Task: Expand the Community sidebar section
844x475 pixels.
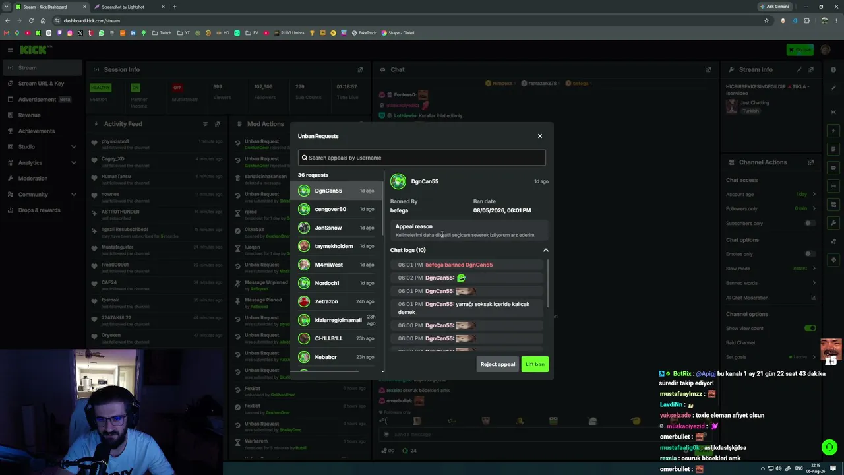Action: pyautogui.click(x=42, y=194)
